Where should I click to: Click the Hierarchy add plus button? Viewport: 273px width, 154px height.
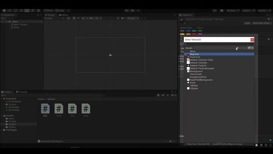click(2, 18)
